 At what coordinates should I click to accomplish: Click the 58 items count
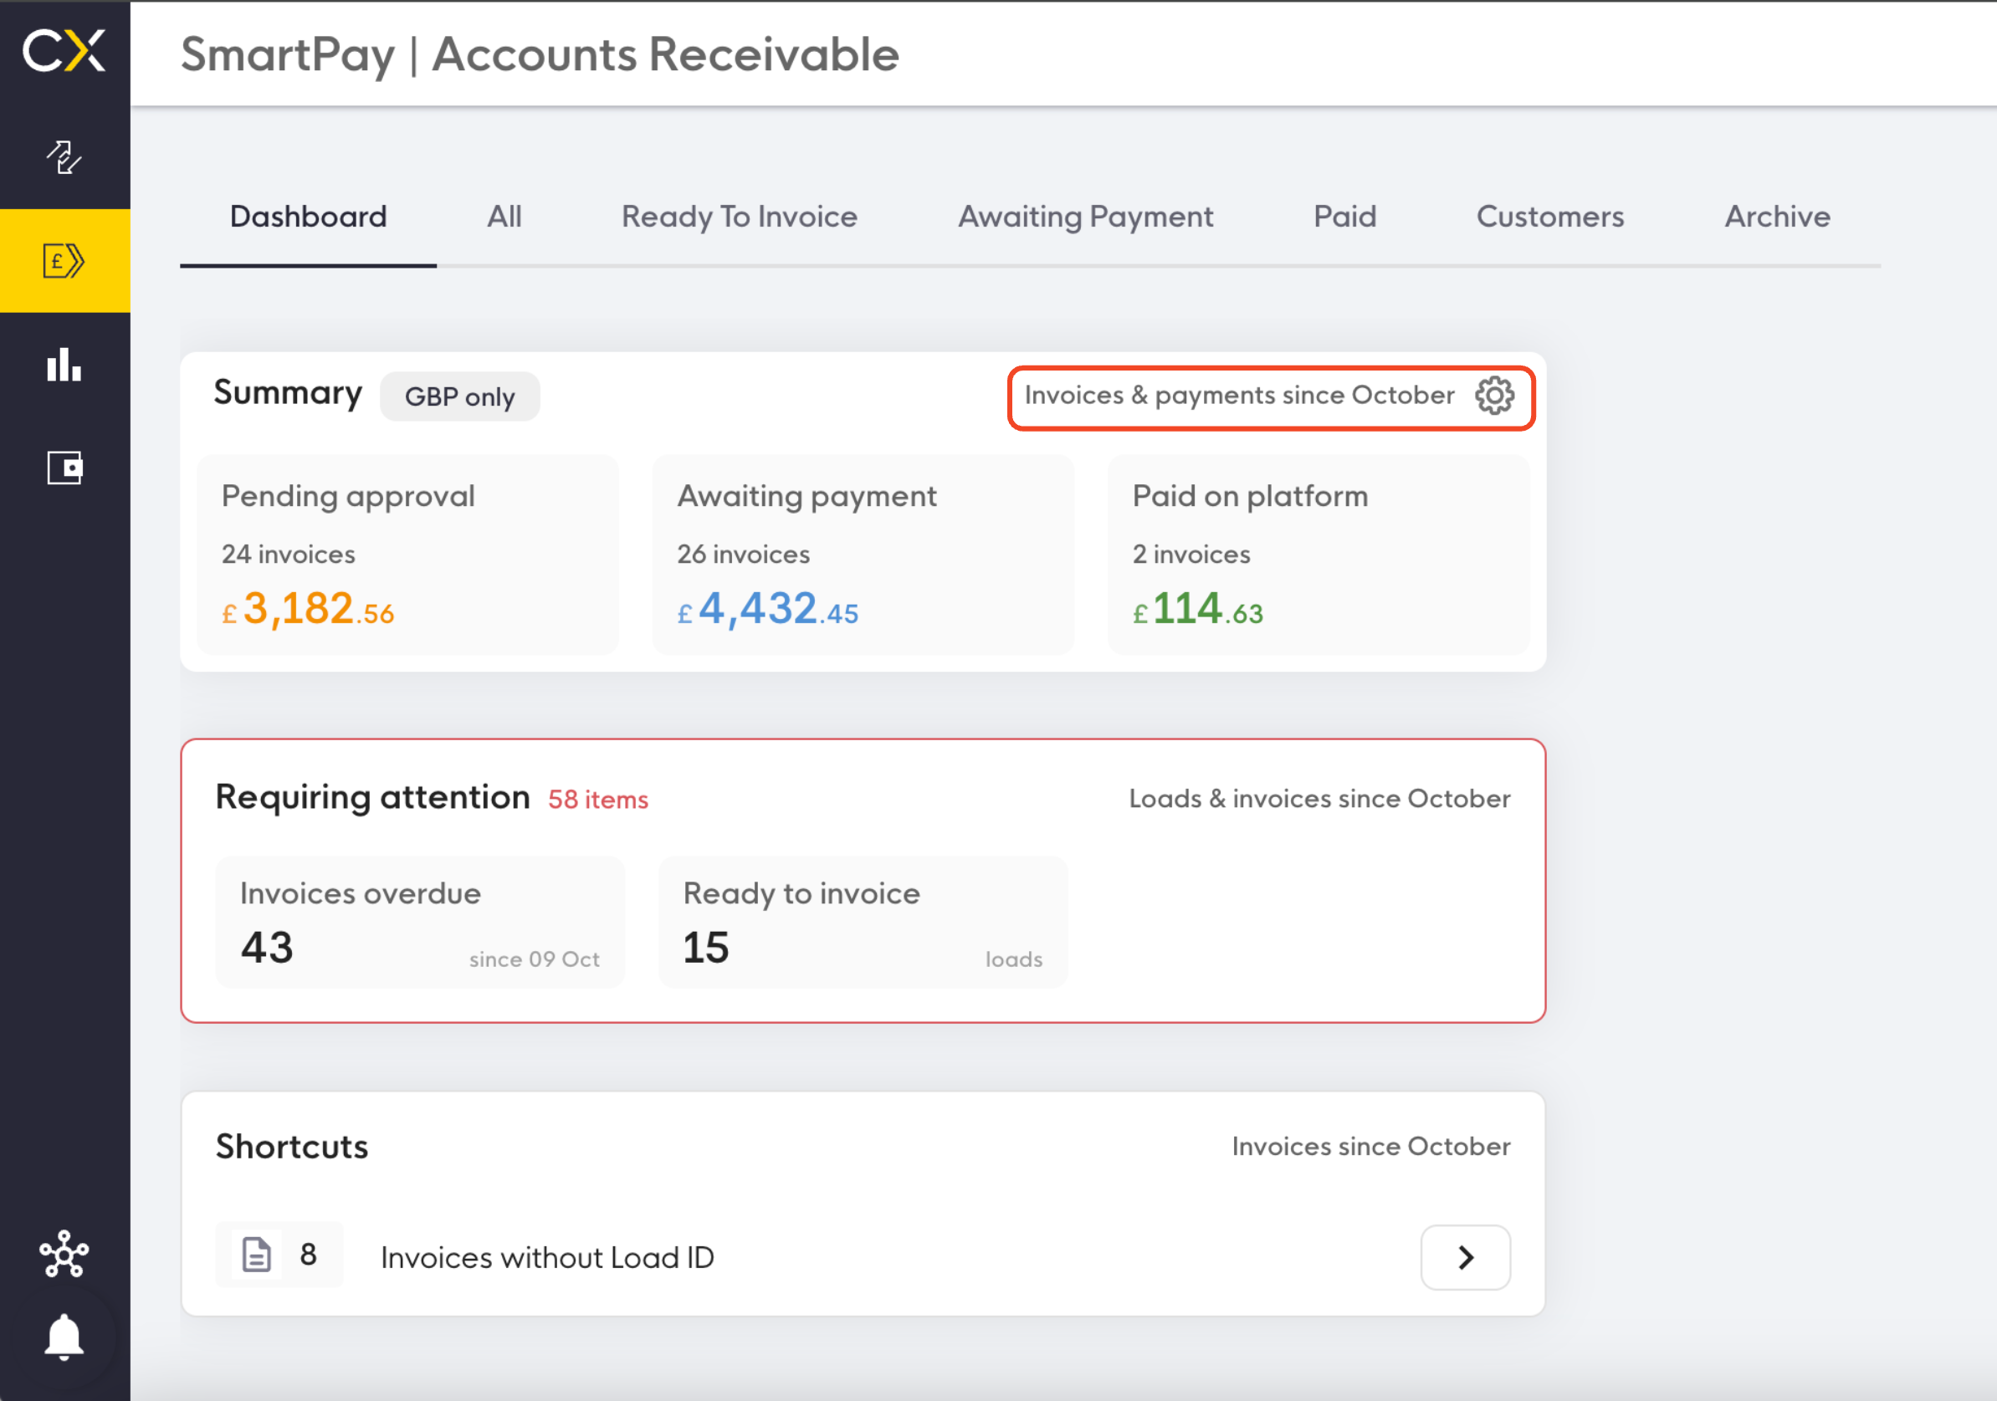point(597,800)
